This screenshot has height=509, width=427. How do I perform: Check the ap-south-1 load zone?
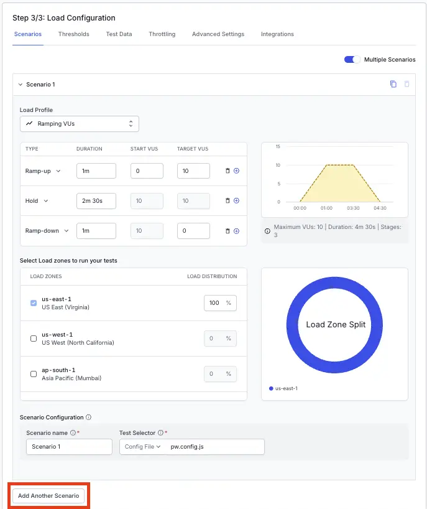pos(34,374)
